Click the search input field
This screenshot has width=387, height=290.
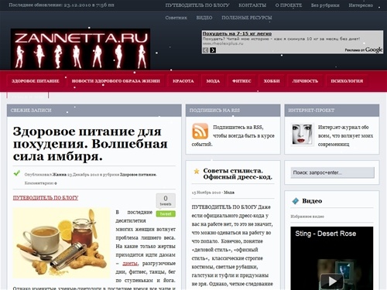332,172
